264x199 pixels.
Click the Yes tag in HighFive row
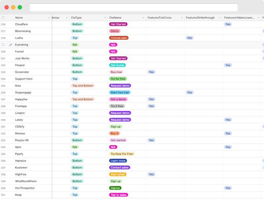151,175
